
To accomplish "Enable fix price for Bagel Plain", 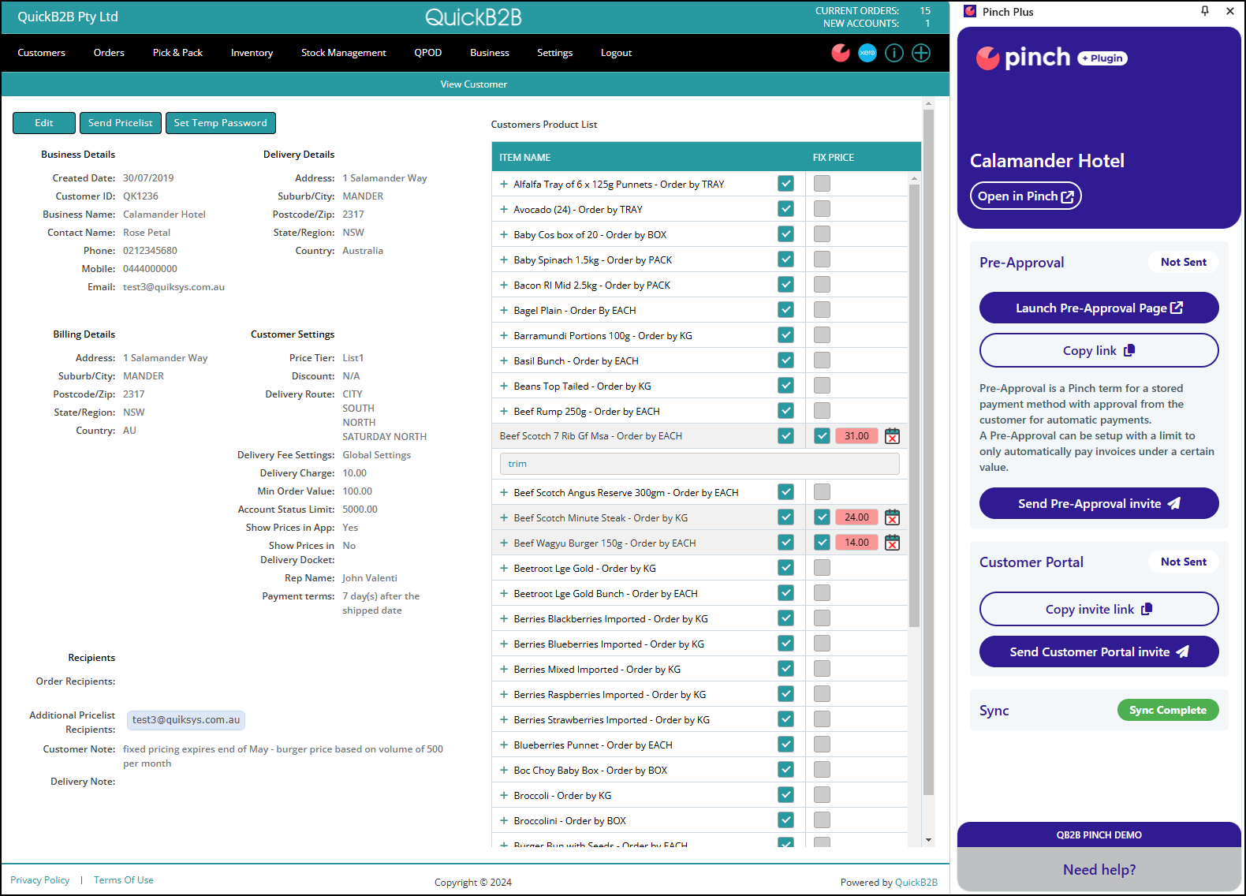I will click(x=822, y=309).
